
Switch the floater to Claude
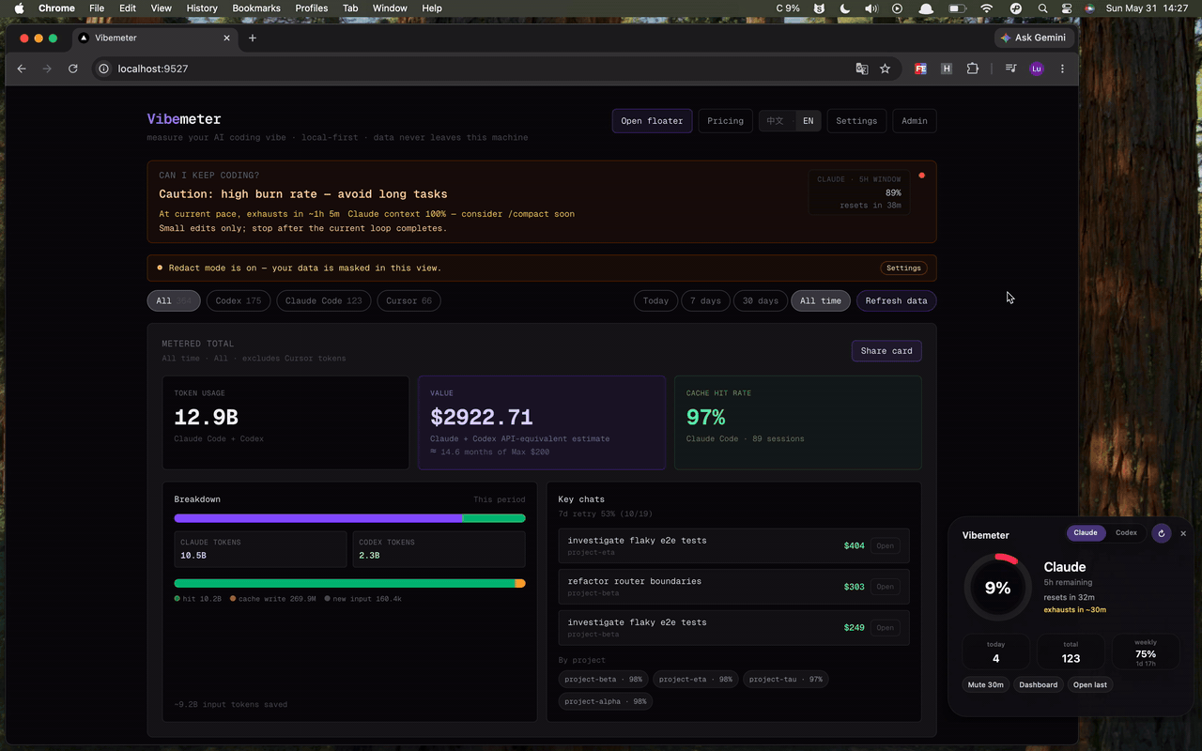tap(1086, 533)
